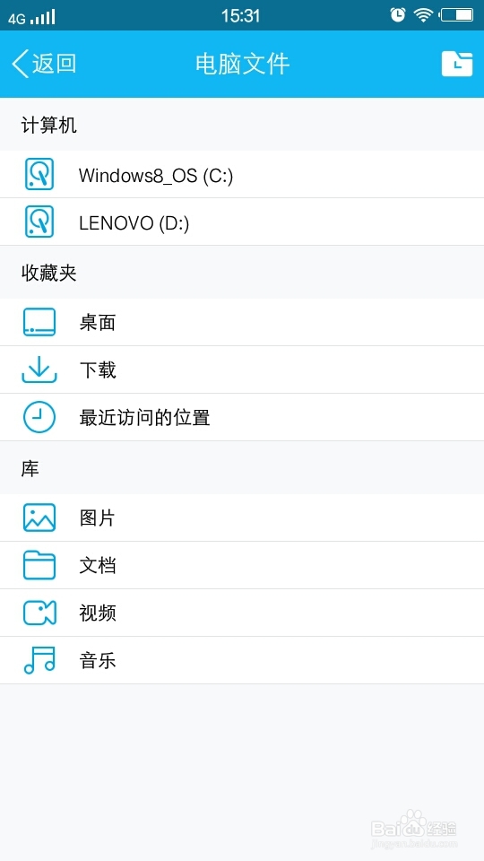Screen dimensions: 484x861
Task: Open the 视频 videos library
Action: tap(242, 613)
